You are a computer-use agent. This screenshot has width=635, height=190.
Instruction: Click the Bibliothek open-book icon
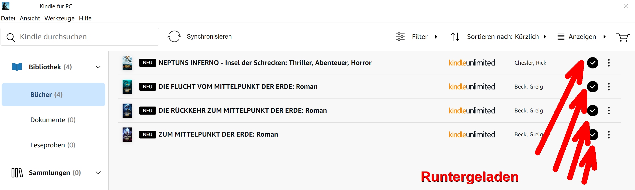17,67
